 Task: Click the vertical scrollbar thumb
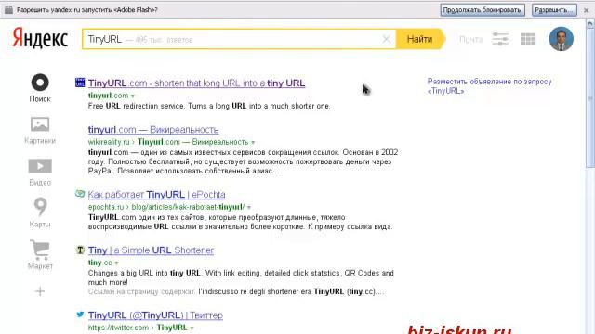click(x=590, y=98)
